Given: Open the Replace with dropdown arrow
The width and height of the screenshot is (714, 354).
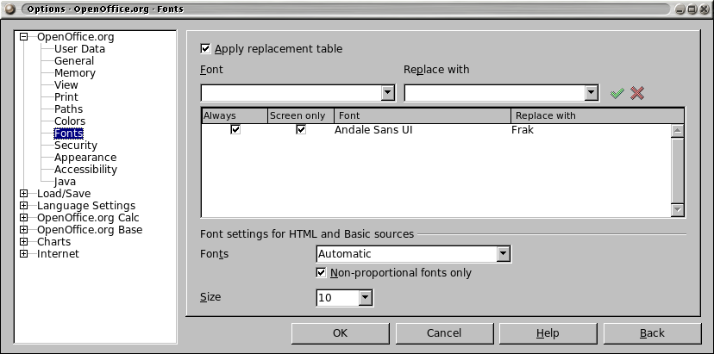Looking at the screenshot, I should pos(591,93).
